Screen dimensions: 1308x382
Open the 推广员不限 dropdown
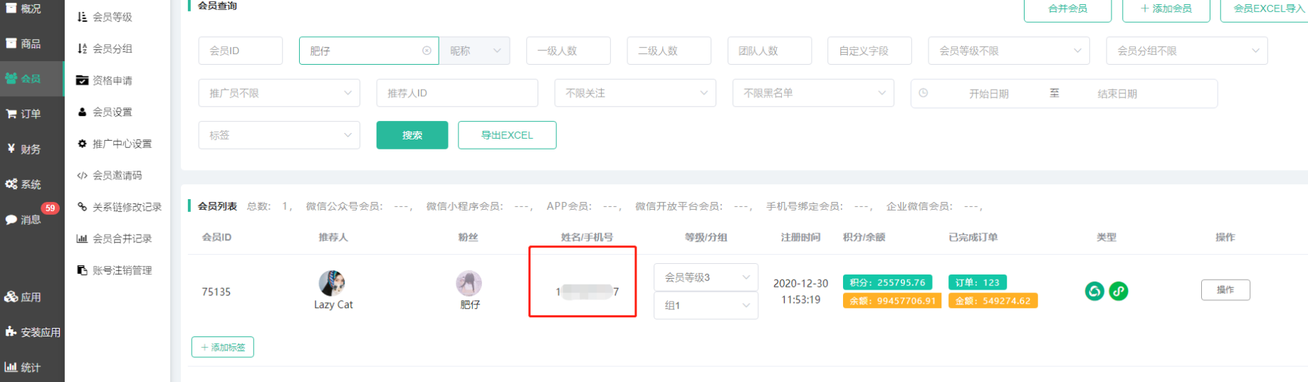point(279,93)
